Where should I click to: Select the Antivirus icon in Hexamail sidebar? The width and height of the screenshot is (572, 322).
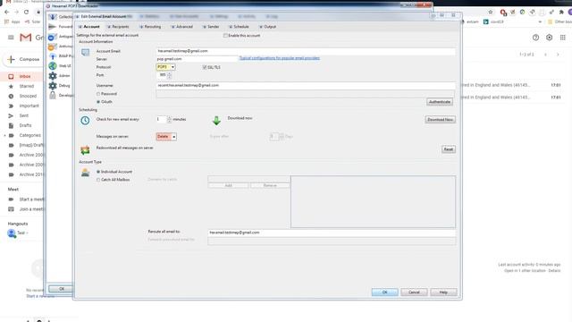tap(53, 47)
